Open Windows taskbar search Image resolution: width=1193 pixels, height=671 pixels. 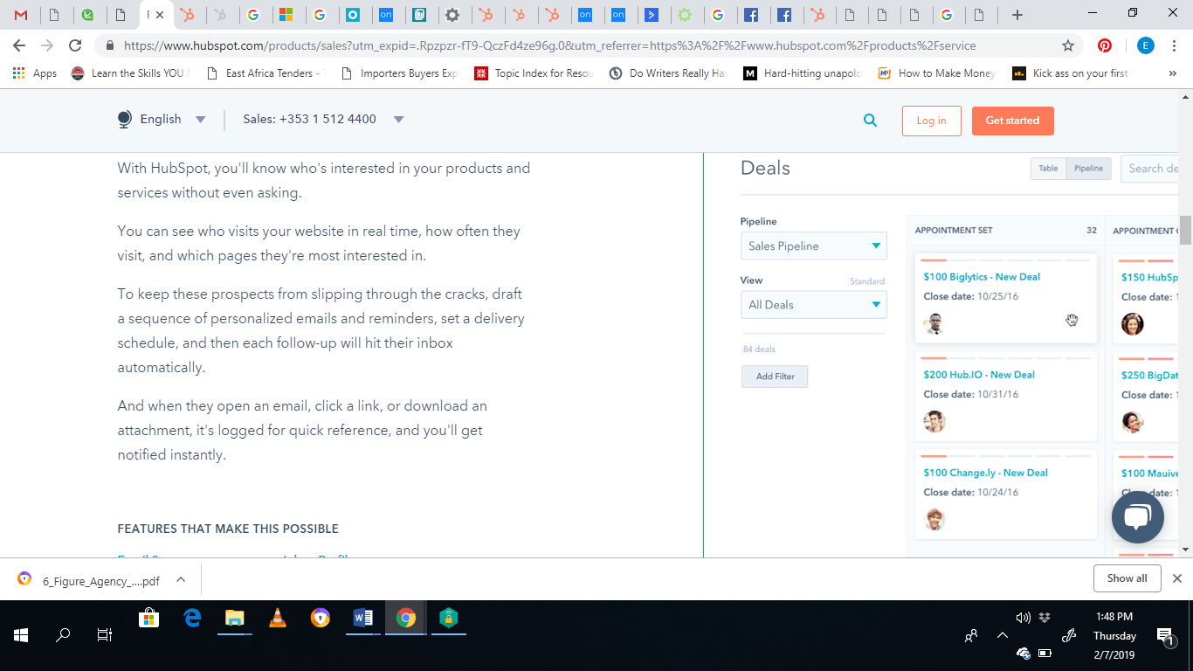pyautogui.click(x=63, y=635)
